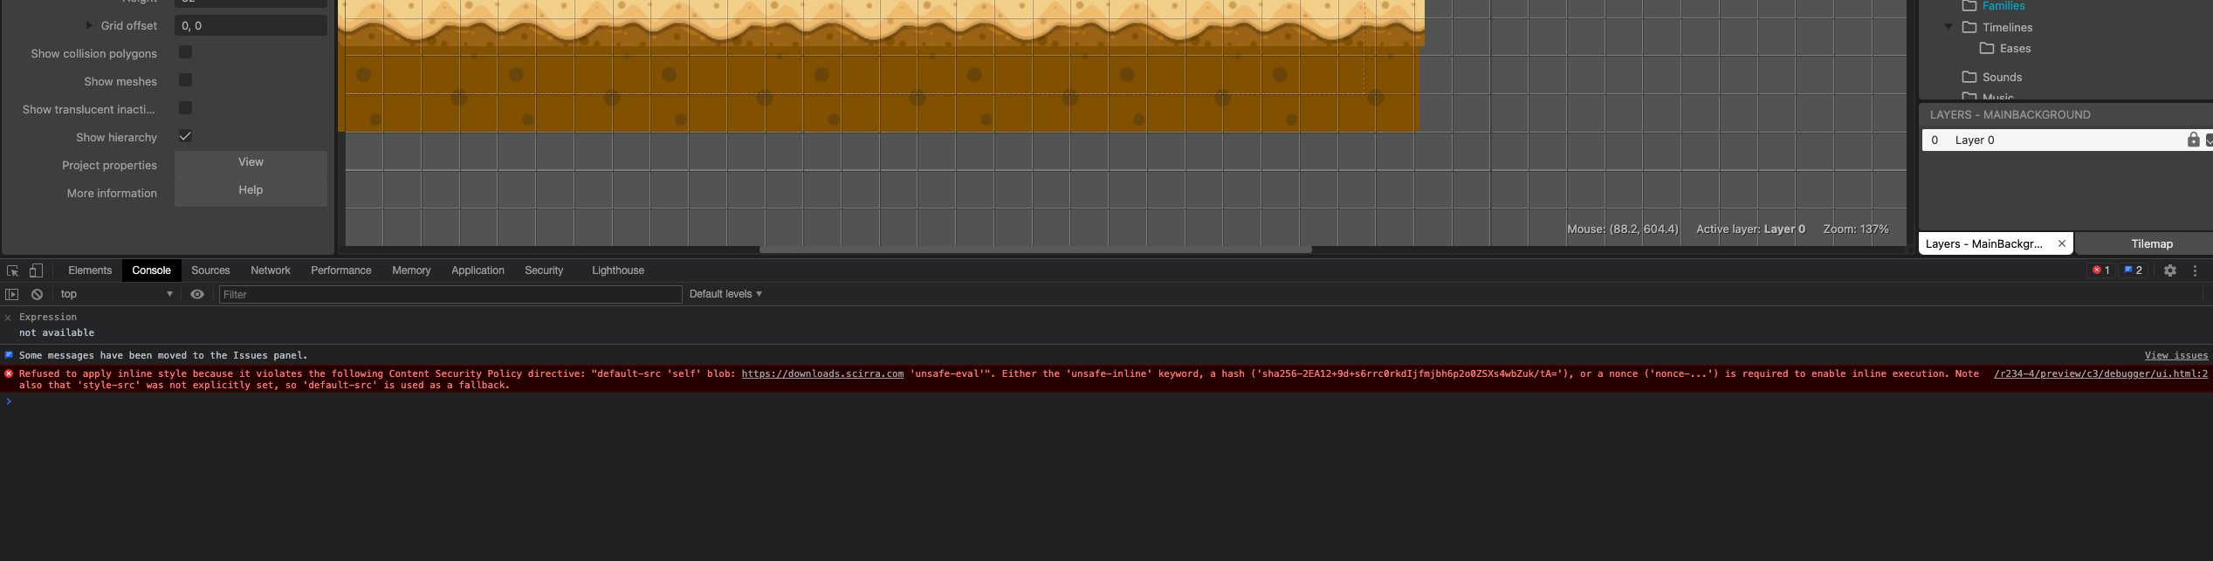This screenshot has height=561, width=2213.
Task: Click the Eases folder icon
Action: [x=1986, y=48]
